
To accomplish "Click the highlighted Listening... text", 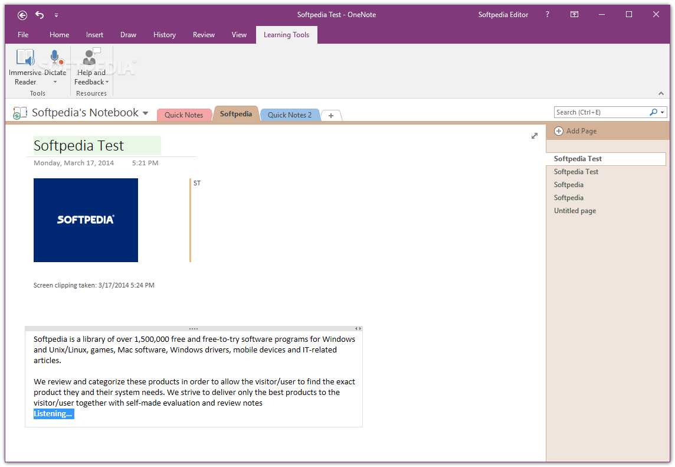I will (x=54, y=414).
